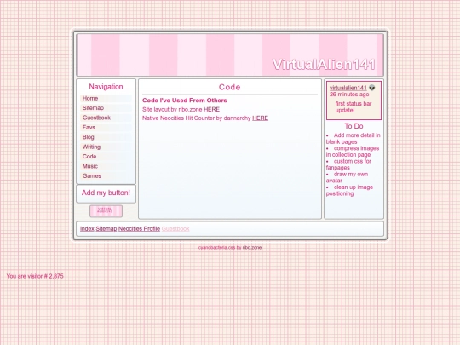460x345 pixels.
Task: Open the faded Guestbook footer link
Action: (175, 229)
